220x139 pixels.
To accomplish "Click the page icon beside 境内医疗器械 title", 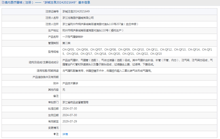I will coord(3,3).
